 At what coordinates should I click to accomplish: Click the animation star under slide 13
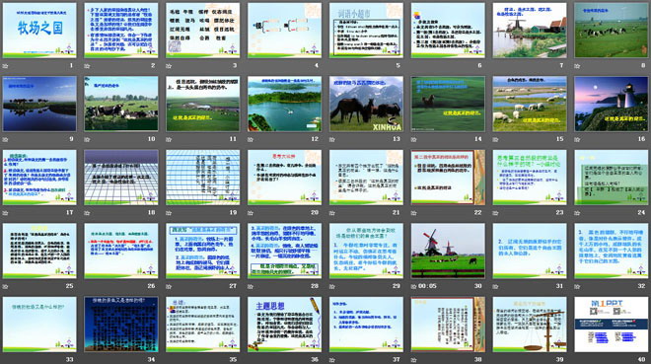coord(332,139)
